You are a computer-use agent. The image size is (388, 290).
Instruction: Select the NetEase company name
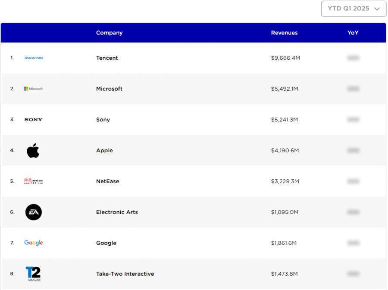107,182
